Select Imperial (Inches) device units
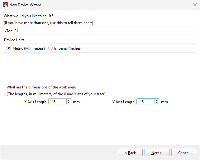The height and width of the screenshot is (160, 200). [x=65, y=48]
